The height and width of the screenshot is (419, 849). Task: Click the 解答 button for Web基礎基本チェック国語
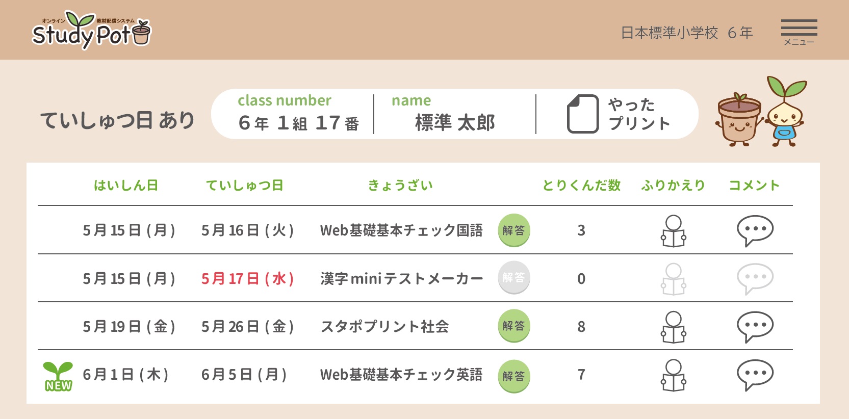coord(514,230)
